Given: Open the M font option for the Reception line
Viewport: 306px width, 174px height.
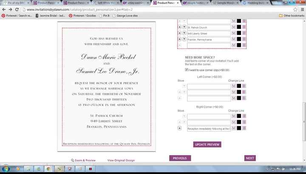Looking at the screenshot, I should tap(234, 128).
